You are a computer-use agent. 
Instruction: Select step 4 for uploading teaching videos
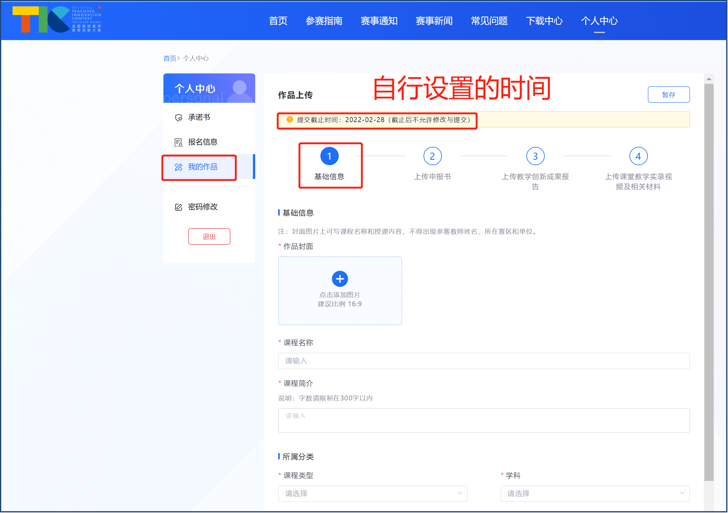638,156
